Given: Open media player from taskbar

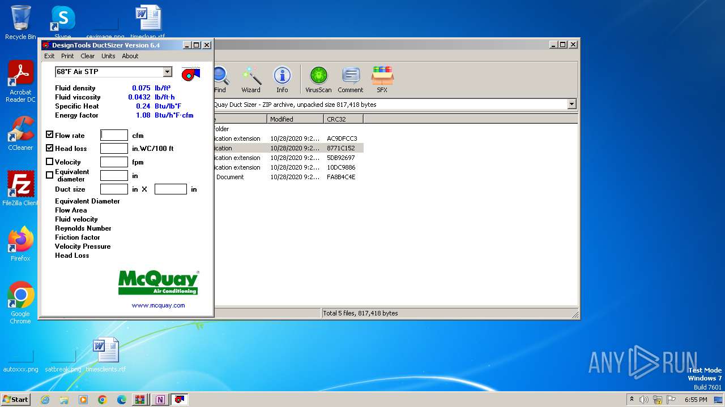Looking at the screenshot, I should tap(83, 400).
